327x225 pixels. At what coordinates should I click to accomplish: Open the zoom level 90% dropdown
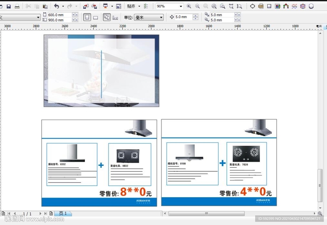click(x=181, y=6)
